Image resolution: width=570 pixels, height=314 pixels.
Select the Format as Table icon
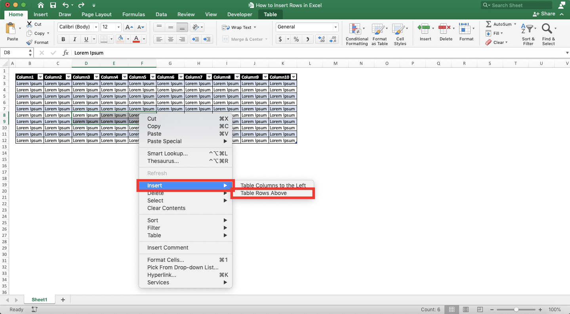pos(379,34)
